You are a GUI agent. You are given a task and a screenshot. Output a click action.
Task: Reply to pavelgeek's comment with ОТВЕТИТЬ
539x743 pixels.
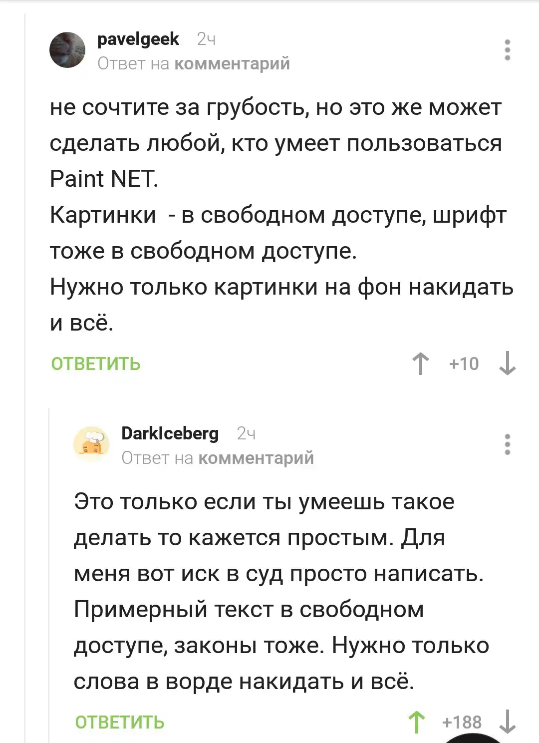96,364
